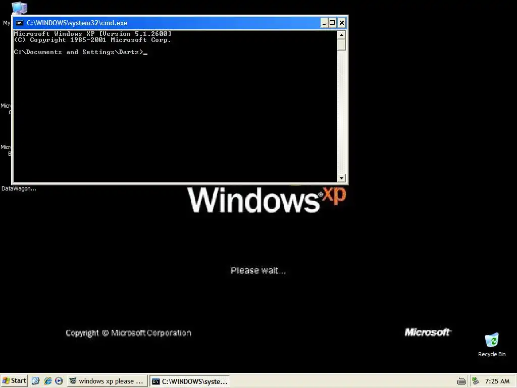This screenshot has width=517, height=388.
Task: Launch Windows Media Player from quick launch
Action: (x=59, y=381)
